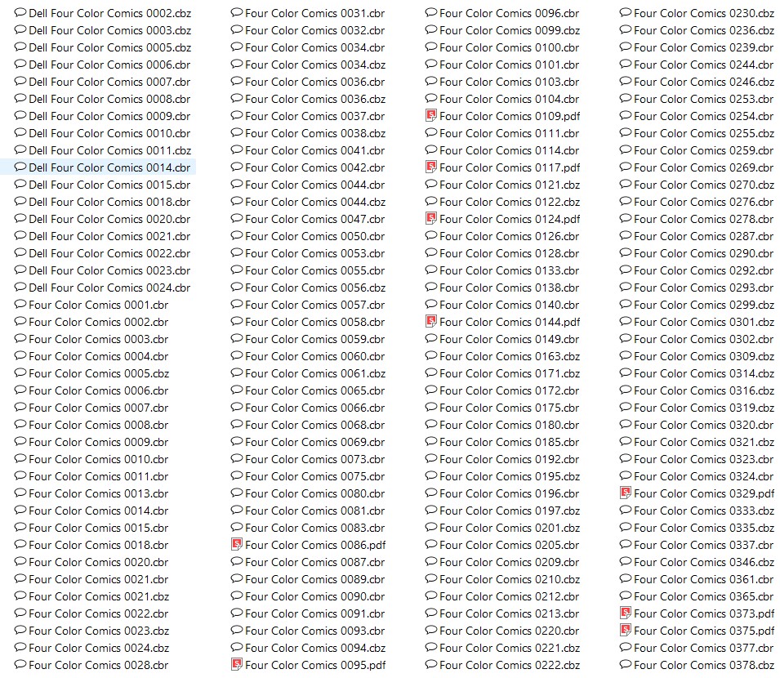780x678 pixels.
Task: Click the PDF icon for Four Color Comics 0095.pdf
Action: pyautogui.click(x=237, y=665)
